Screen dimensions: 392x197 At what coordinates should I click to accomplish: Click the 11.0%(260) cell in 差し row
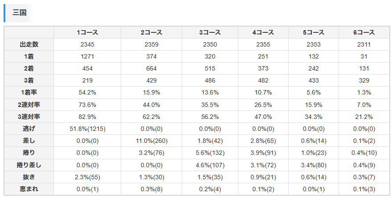tap(151, 141)
